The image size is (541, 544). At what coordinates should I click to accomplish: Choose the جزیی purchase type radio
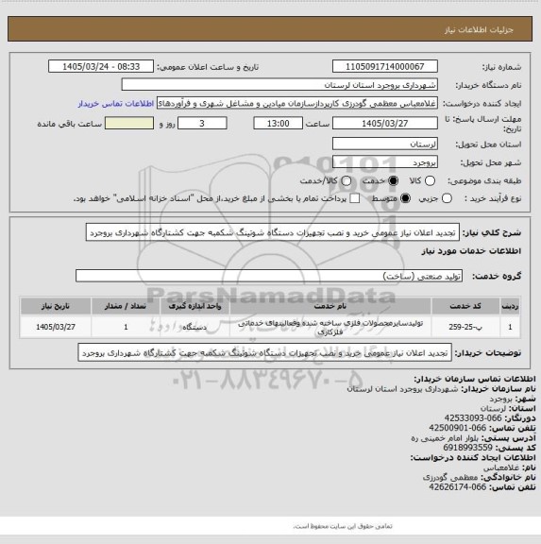click(447, 198)
